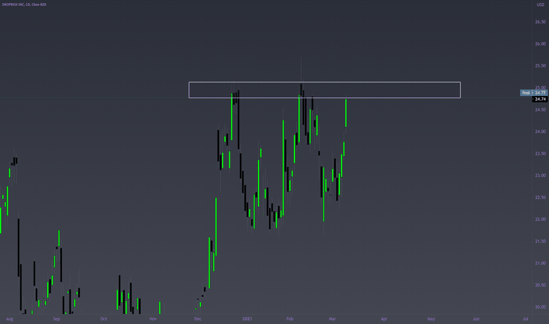Image resolution: width=549 pixels, height=324 pixels.
Task: Click the Jun label on time axis
Action: pyautogui.click(x=476, y=319)
